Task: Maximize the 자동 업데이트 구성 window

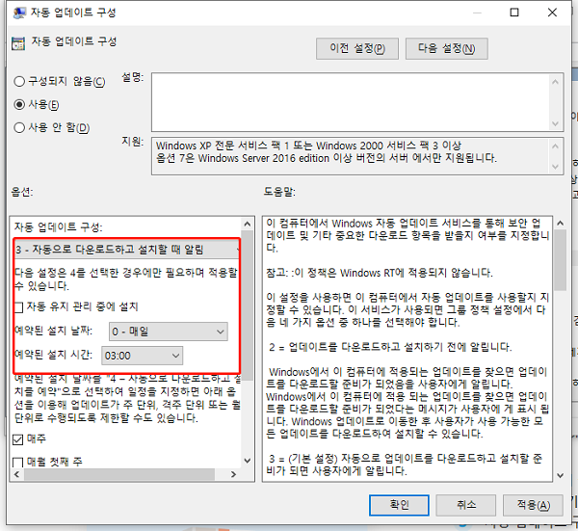Action: point(514,13)
